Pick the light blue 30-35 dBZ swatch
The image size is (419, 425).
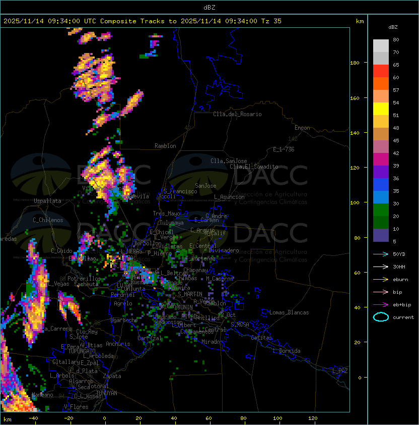[381, 197]
